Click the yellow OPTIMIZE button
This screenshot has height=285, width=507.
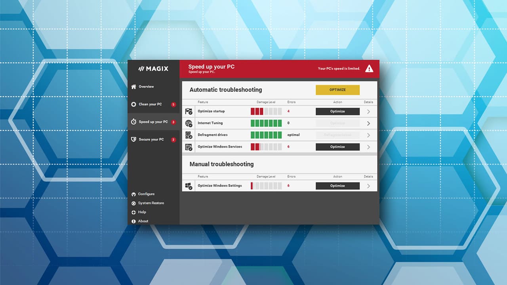(x=337, y=90)
